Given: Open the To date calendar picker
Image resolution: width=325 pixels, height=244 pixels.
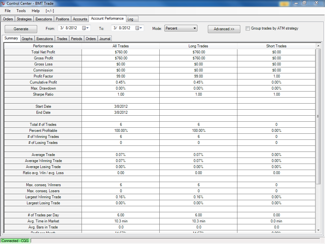Looking at the screenshot, I should click(139, 28).
